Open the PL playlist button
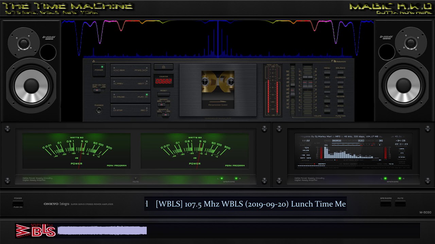This screenshot has height=244, width=435. pos(327,101)
